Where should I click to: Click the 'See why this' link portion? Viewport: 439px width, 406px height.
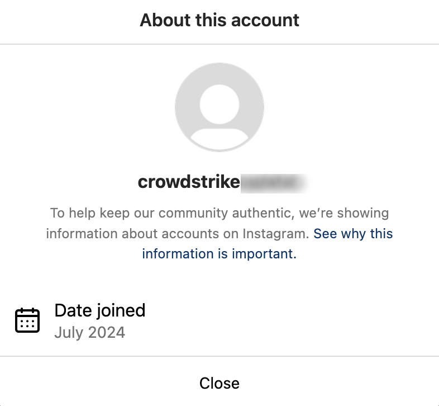353,233
